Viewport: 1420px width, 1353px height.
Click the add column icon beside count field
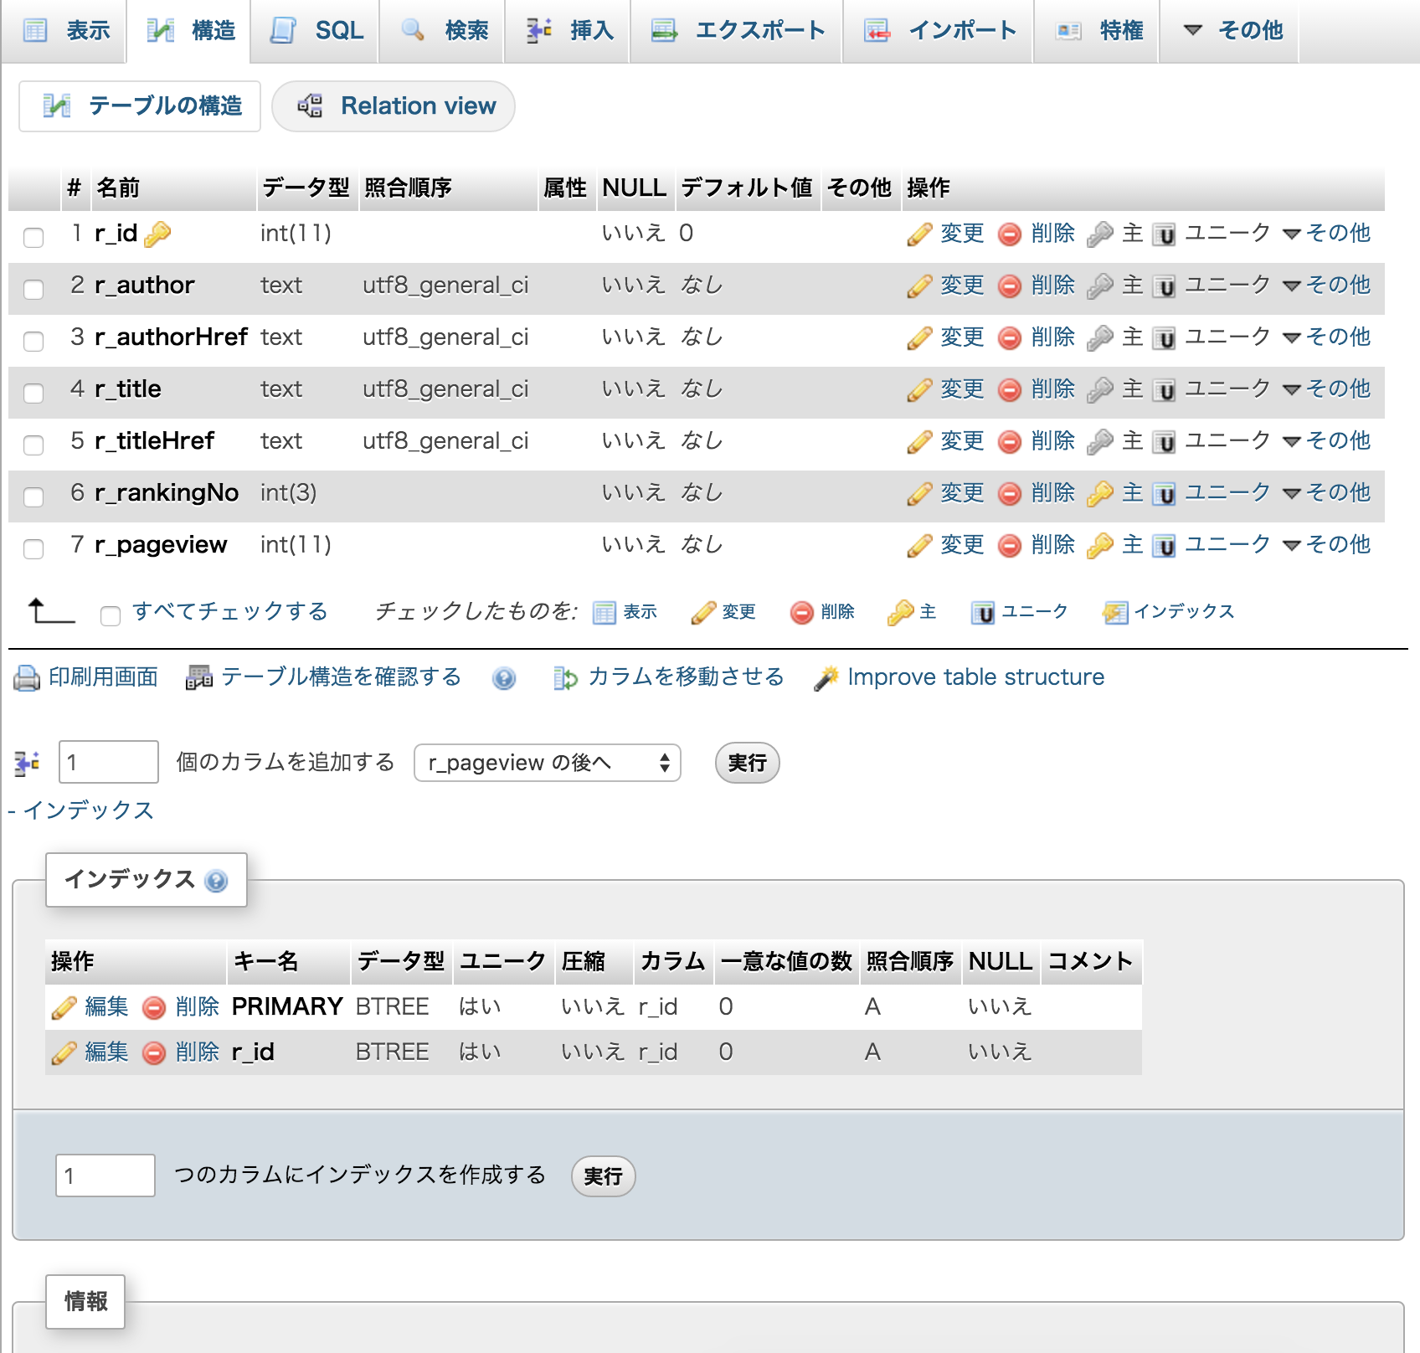click(x=27, y=763)
